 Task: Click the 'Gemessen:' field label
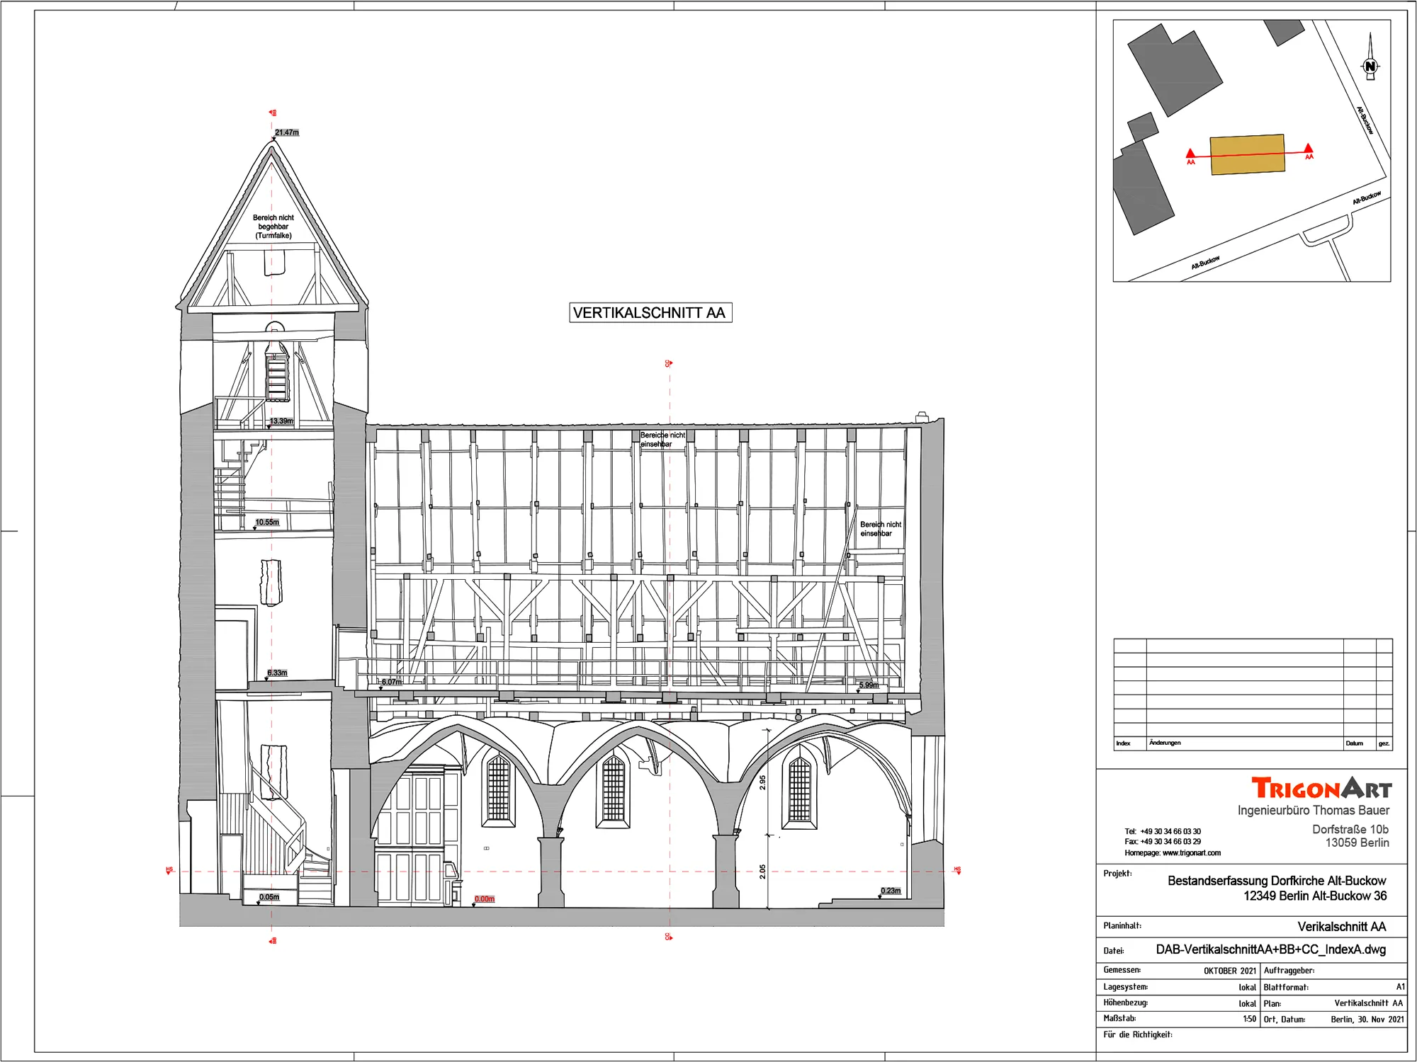(x=1122, y=970)
